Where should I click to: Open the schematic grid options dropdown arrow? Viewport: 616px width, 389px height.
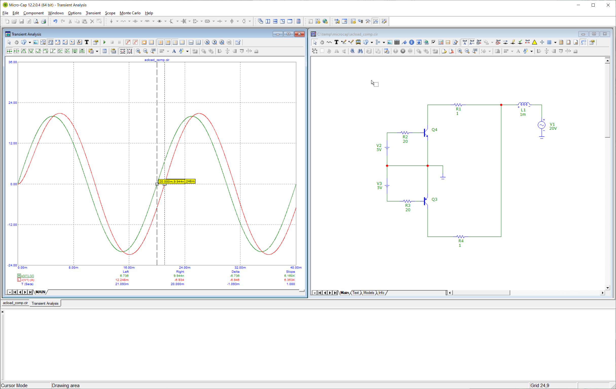(x=555, y=43)
